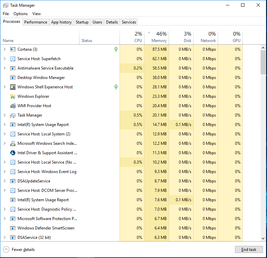Click the Desktop Window Manager icon

[x=12, y=78]
